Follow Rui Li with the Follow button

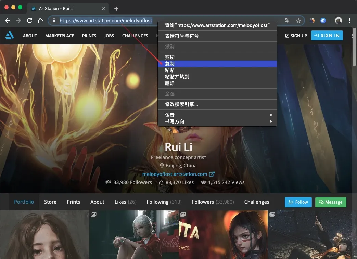coord(298,202)
